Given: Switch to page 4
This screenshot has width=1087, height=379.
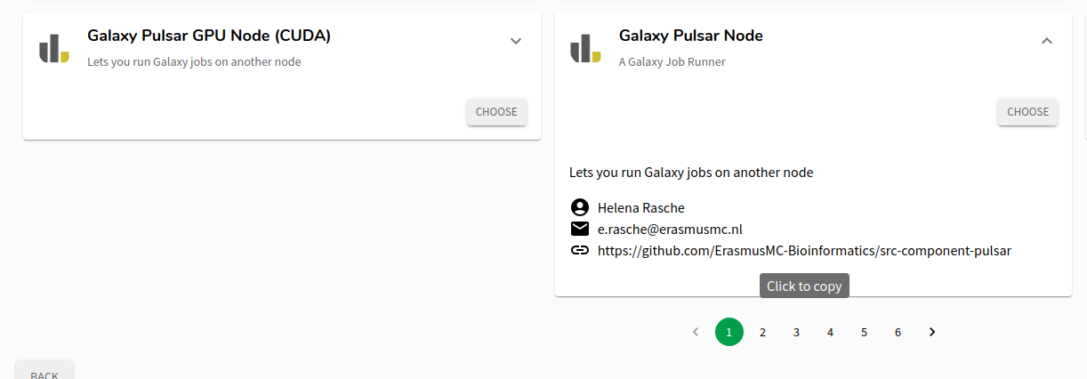Looking at the screenshot, I should pos(831,332).
